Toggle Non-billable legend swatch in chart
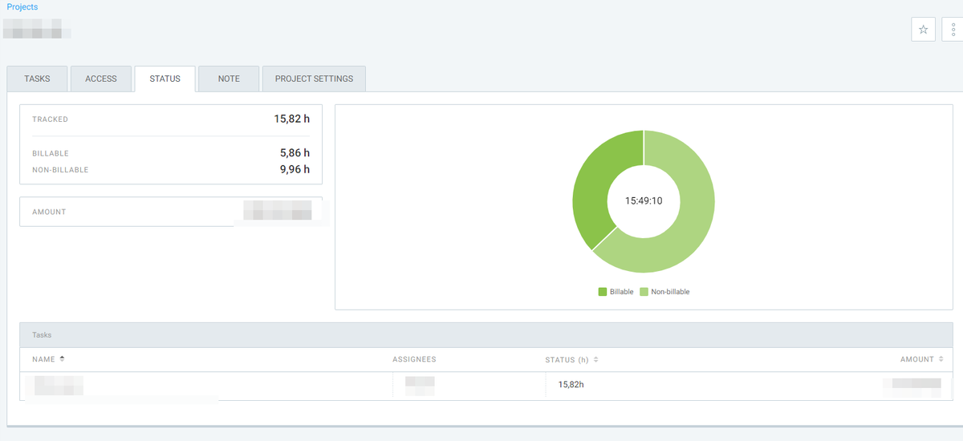Image resolution: width=963 pixels, height=441 pixels. 644,292
